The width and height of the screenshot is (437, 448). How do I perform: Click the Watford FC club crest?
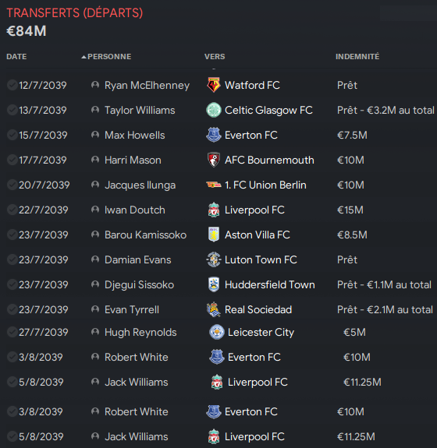click(x=214, y=85)
